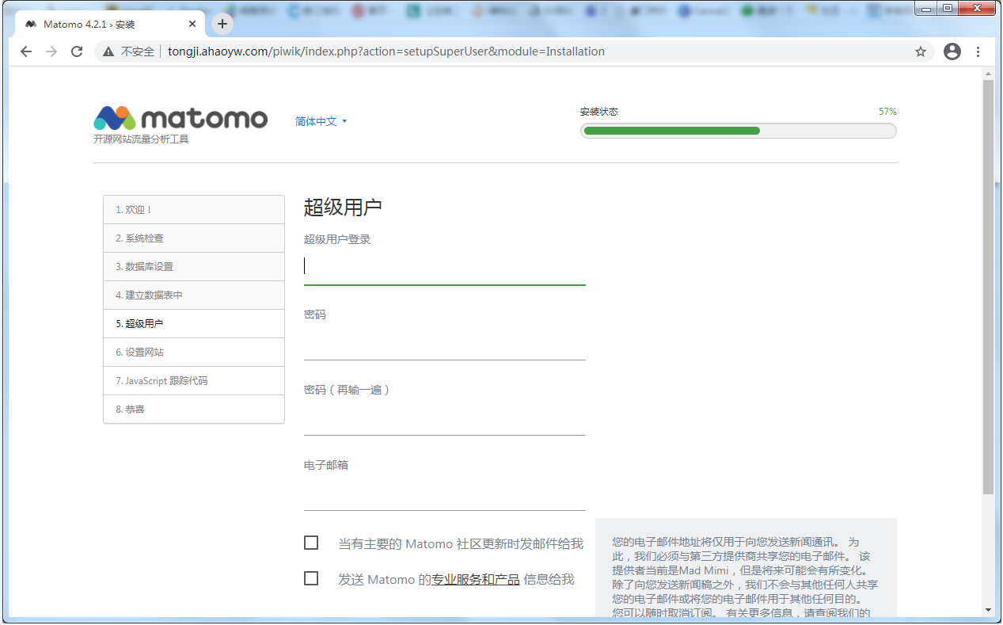Click the scrollbar down arrow
The image size is (1003, 625).
coord(988,610)
